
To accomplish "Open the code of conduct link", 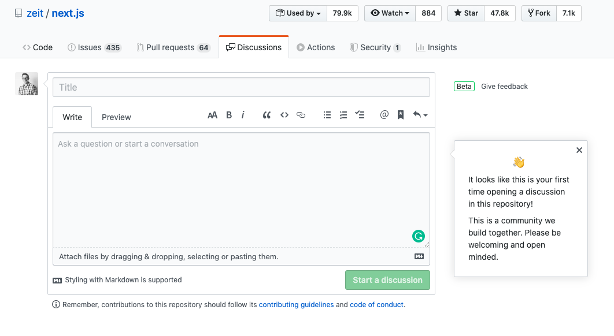I will click(377, 305).
